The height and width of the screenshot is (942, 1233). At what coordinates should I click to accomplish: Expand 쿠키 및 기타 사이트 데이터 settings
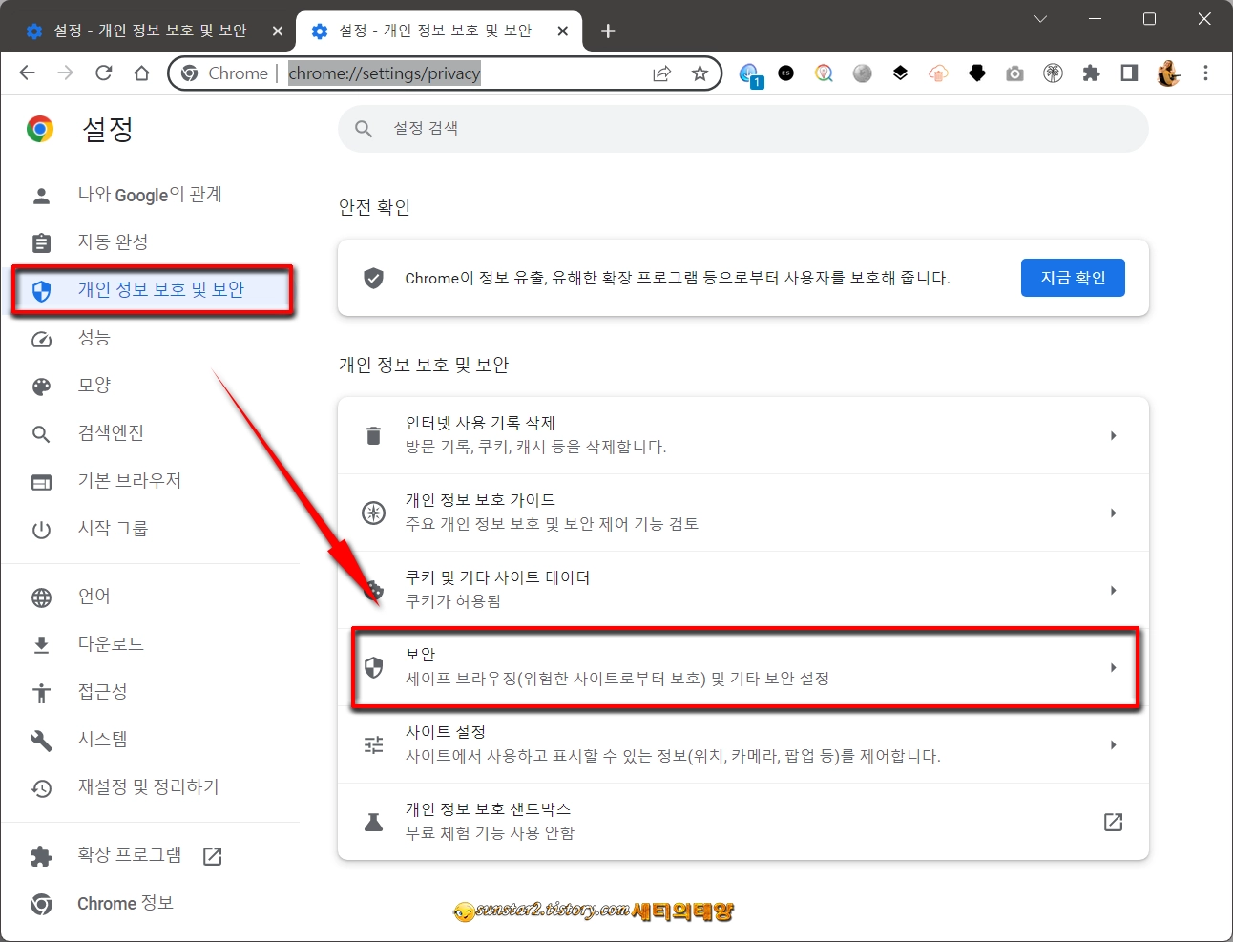point(1113,590)
